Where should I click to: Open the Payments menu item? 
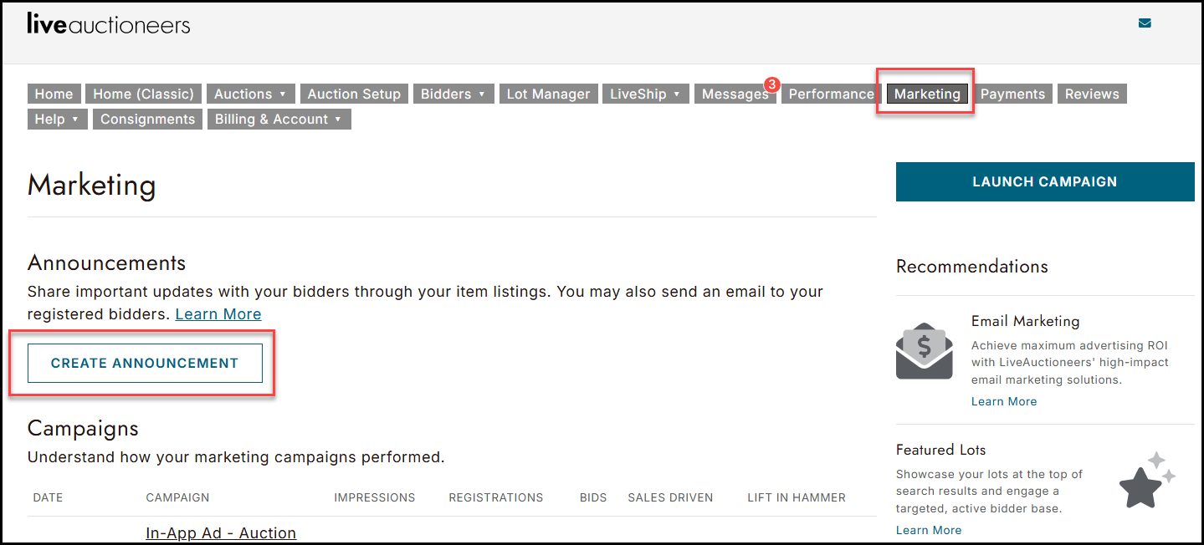1012,94
